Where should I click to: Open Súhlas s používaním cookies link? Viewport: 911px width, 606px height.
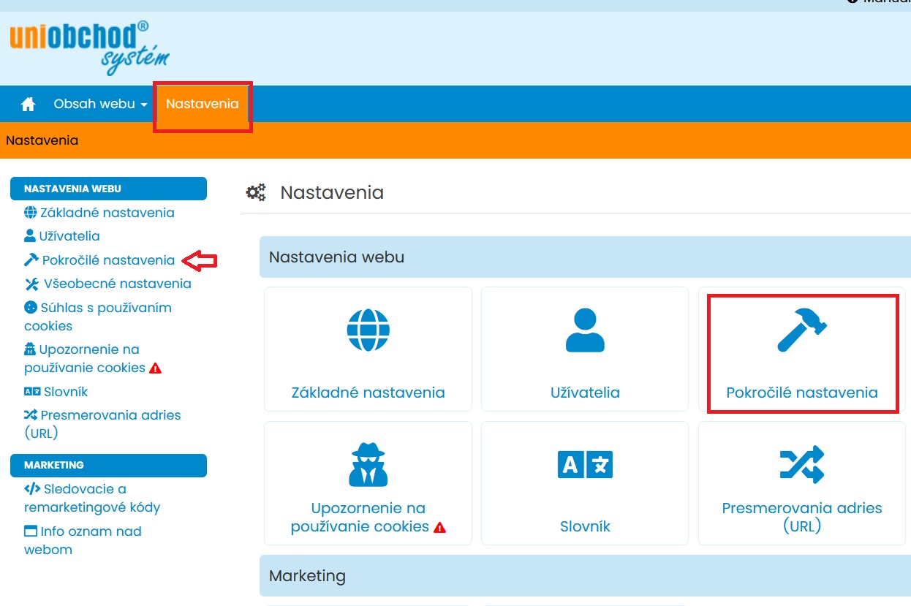click(x=105, y=308)
